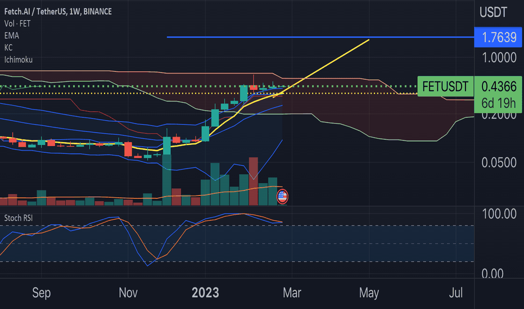Click the 6d 19h countdown label
Screen dimensions: 524x309
(x=499, y=103)
